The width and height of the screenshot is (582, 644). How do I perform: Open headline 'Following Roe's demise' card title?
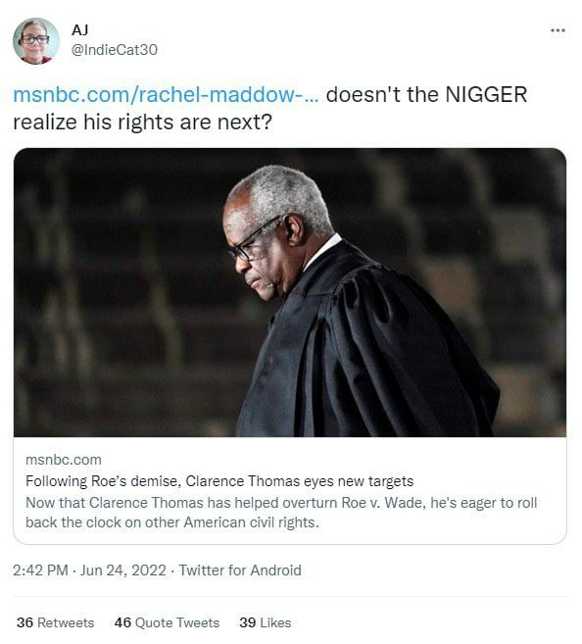tap(219, 481)
